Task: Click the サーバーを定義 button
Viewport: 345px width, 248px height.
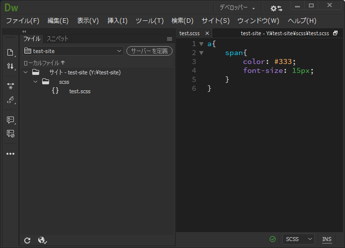Action: [x=149, y=51]
